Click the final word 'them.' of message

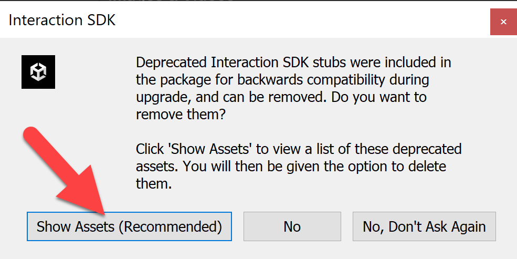154,183
